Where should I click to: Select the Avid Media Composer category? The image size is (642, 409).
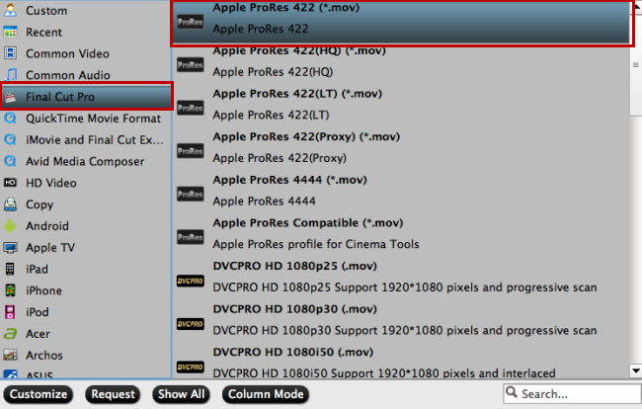point(85,161)
